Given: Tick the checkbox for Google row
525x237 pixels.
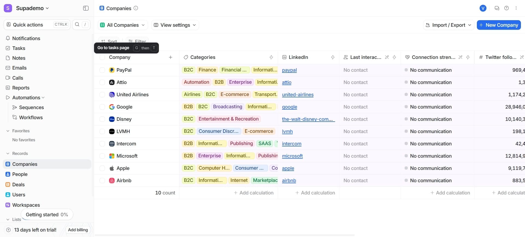Looking at the screenshot, I should 102,107.
